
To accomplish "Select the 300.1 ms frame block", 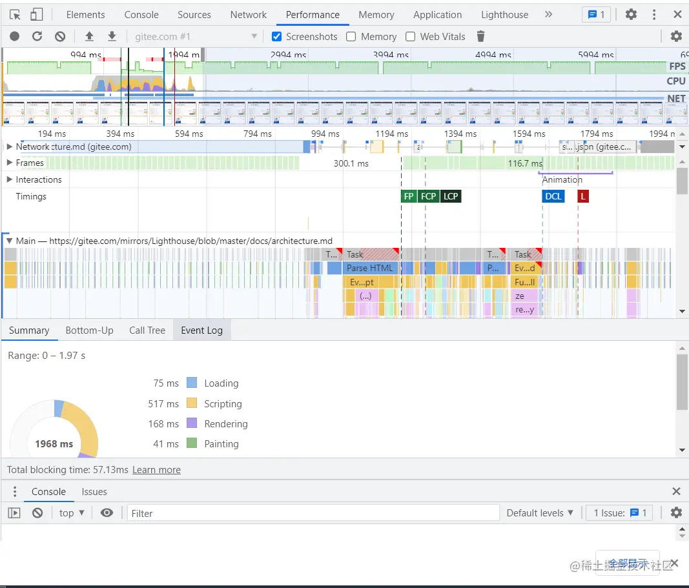I will (351, 163).
